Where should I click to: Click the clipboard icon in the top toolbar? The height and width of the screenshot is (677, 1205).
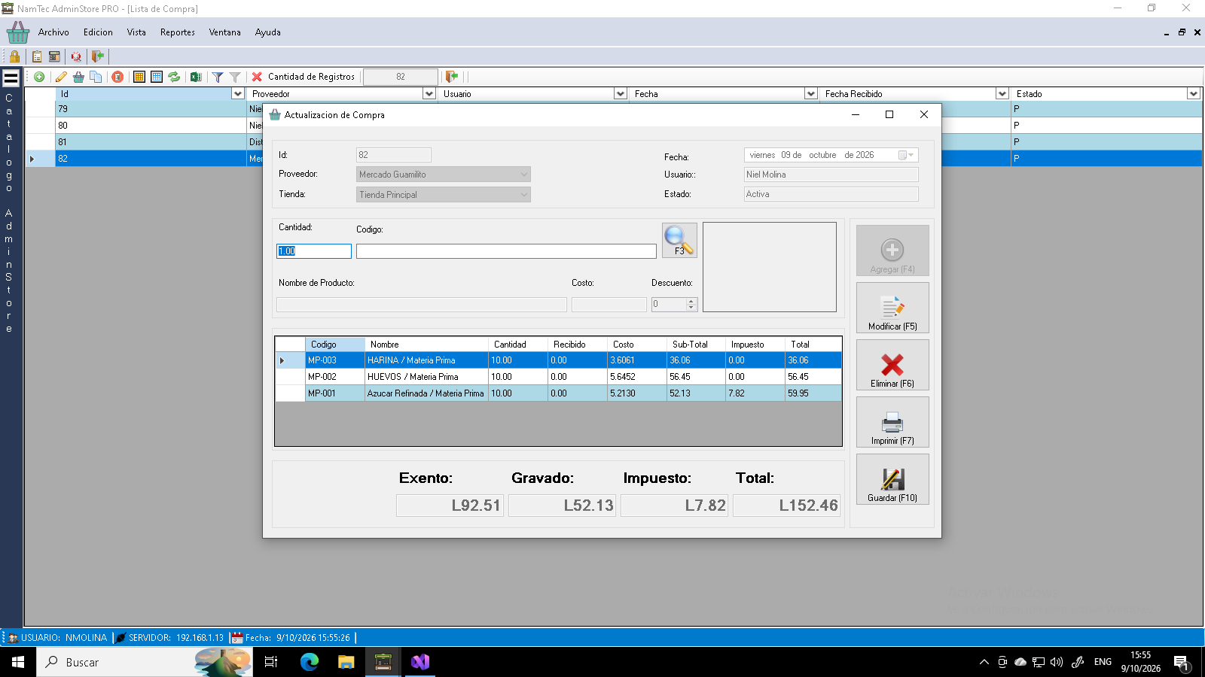coord(37,56)
